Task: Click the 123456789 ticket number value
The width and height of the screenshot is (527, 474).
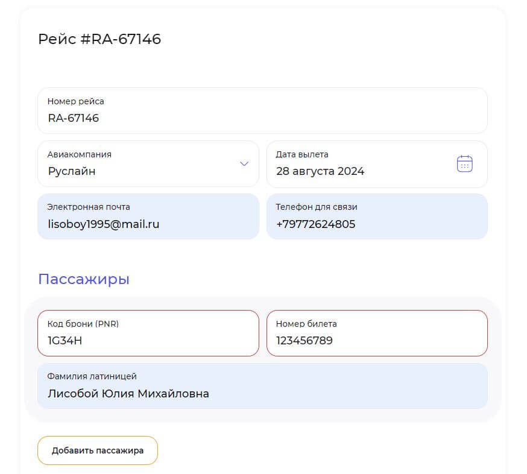Action: tap(304, 341)
